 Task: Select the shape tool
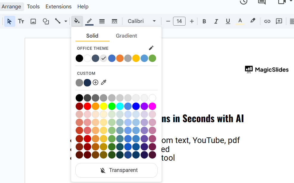tap(46, 21)
